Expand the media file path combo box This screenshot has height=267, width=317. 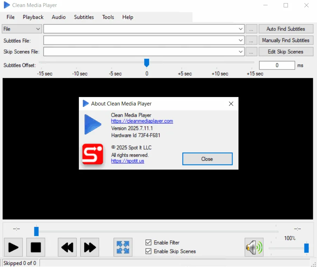pyautogui.click(x=241, y=29)
